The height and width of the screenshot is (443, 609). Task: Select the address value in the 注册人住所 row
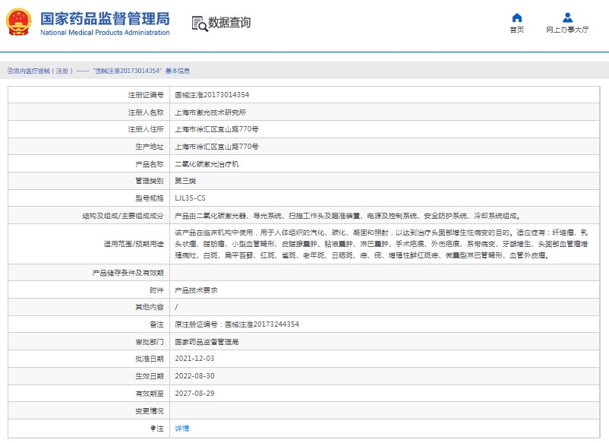[216, 129]
